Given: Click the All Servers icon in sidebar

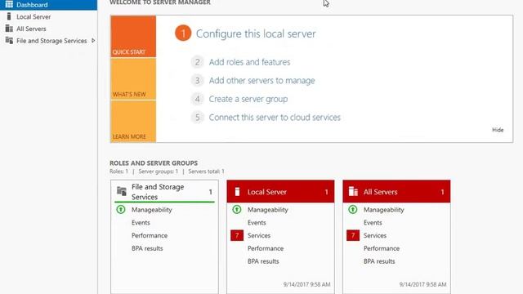Looking at the screenshot, I should 9,29.
